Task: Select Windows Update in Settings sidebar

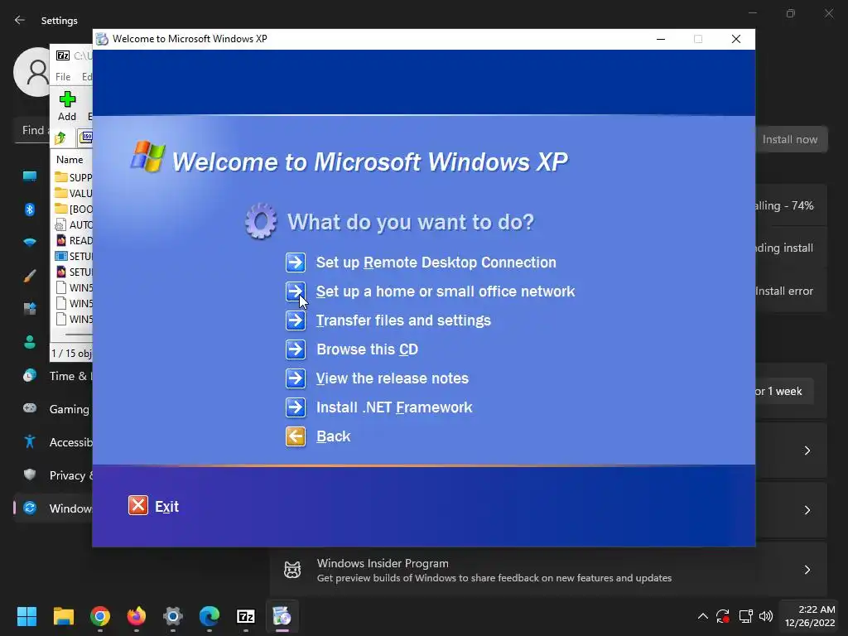Action: coord(53,508)
